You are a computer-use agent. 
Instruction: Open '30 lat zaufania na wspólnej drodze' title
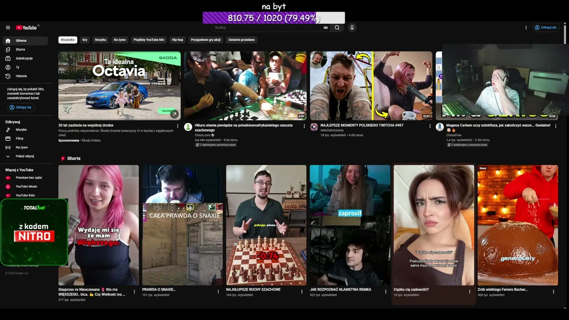click(x=86, y=125)
